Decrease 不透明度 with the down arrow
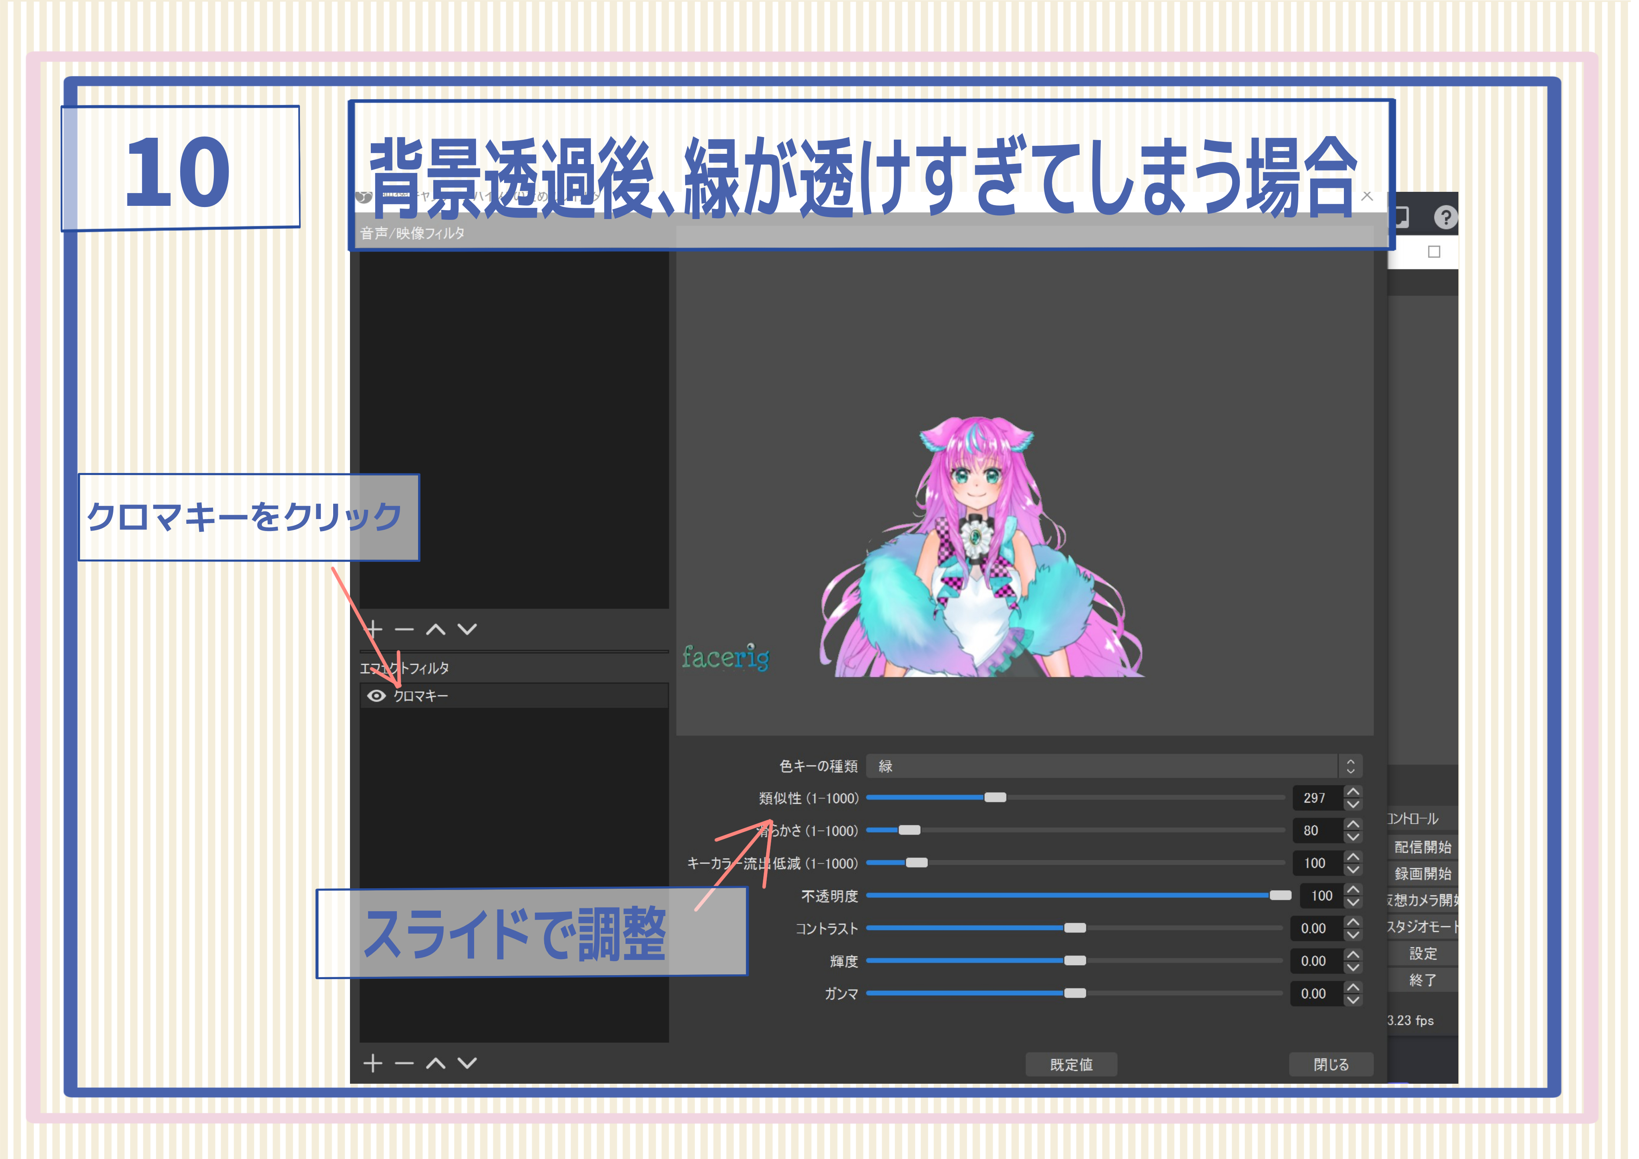1639x1159 pixels. pos(1353,903)
